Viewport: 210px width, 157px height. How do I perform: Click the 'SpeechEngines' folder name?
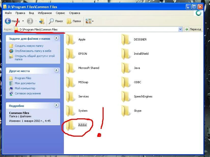[x=143, y=96]
